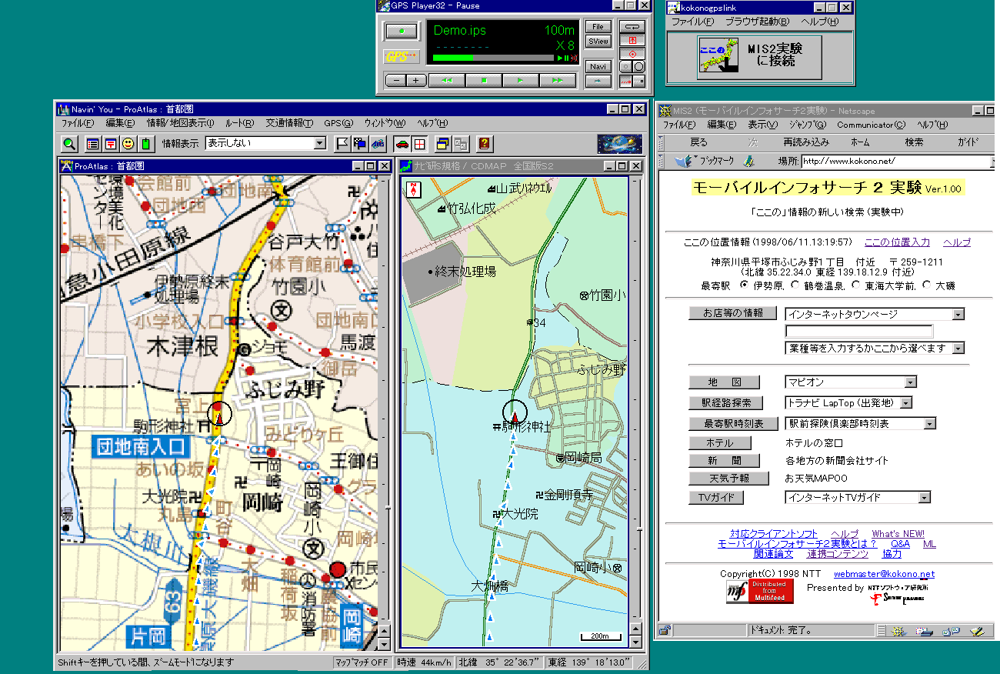
Task: Click the magnifying glass search icon
Action: tap(69, 143)
